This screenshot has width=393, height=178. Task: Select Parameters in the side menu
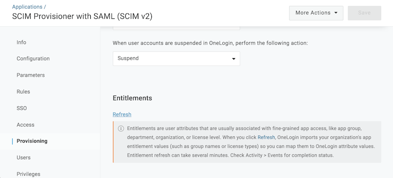[31, 75]
